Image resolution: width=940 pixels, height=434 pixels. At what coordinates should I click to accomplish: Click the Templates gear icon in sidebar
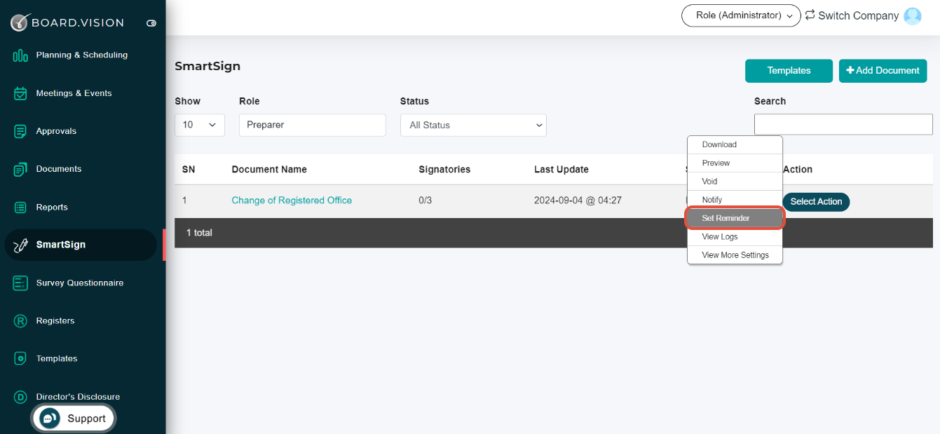click(x=20, y=359)
